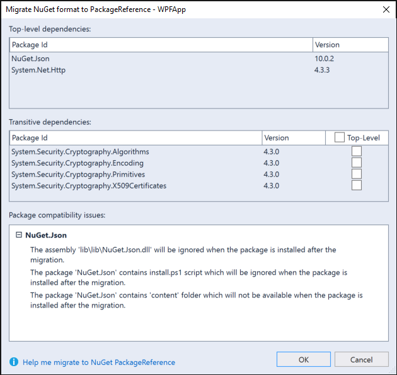
Task: Collapse the NuGet.Json compatibility issues node
Action: tap(19, 234)
